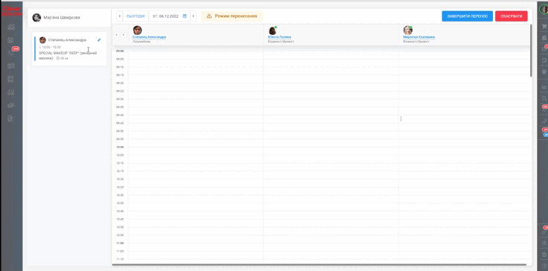Click the 11:00 time label row
This screenshot has width=548, height=271.
120,243
